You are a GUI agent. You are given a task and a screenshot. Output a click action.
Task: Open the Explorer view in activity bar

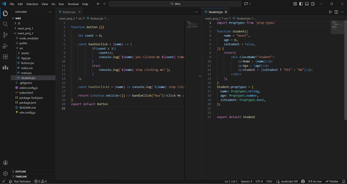point(5,13)
